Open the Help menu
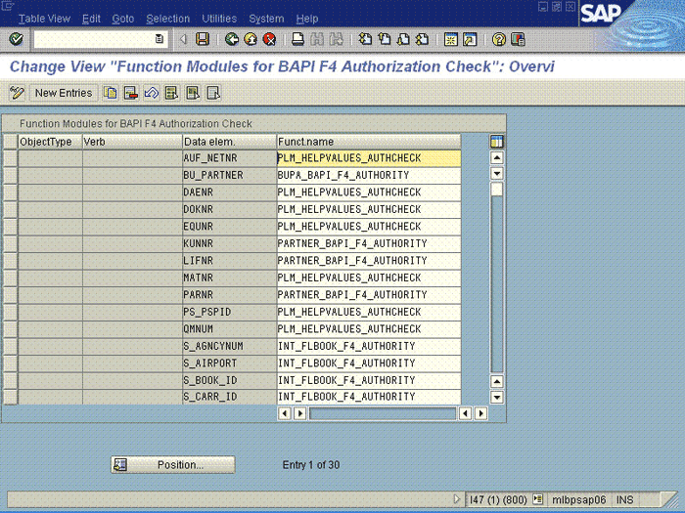685x513 pixels. [307, 19]
